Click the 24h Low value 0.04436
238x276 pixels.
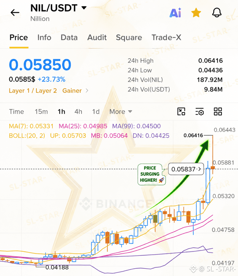point(210,70)
